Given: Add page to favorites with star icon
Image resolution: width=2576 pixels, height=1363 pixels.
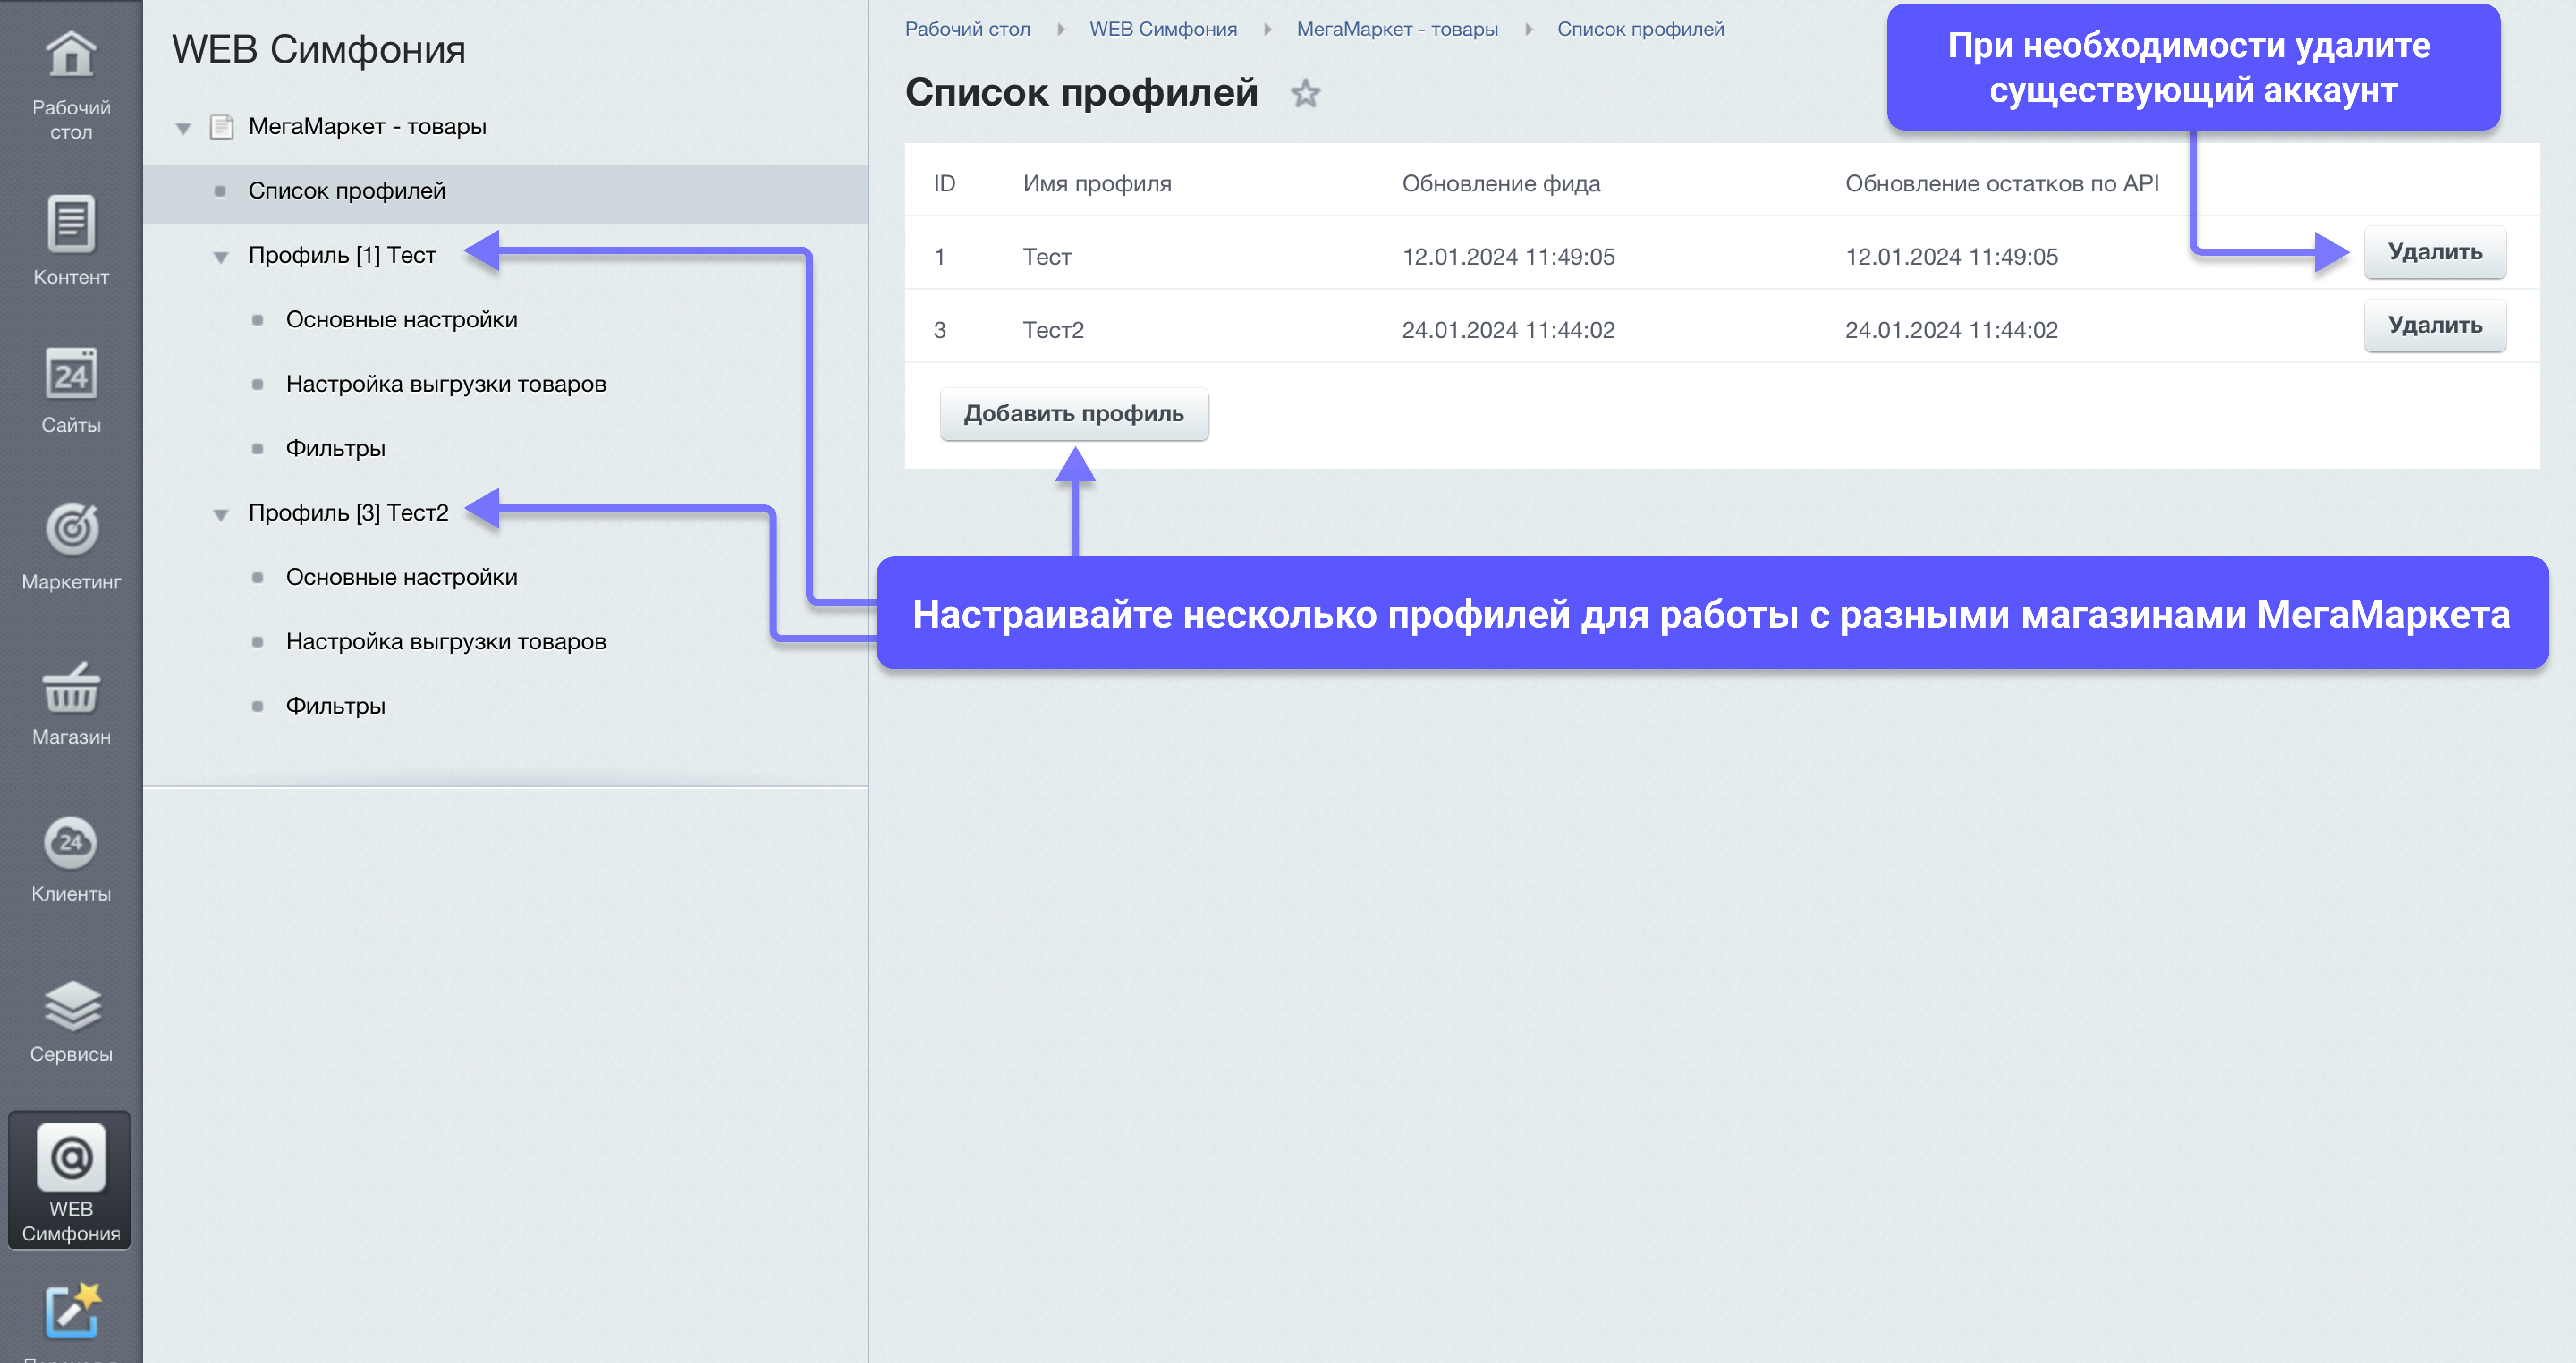Looking at the screenshot, I should [1305, 94].
